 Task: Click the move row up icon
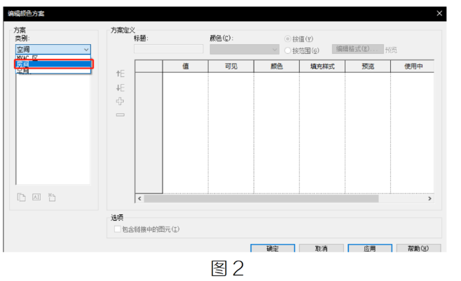pyautogui.click(x=121, y=74)
